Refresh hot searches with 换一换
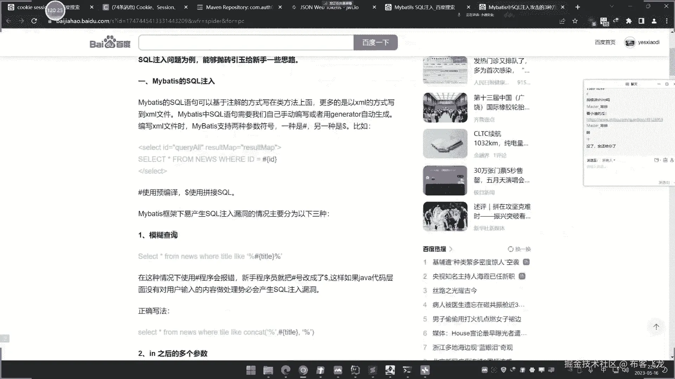675x379 pixels. [x=519, y=249]
